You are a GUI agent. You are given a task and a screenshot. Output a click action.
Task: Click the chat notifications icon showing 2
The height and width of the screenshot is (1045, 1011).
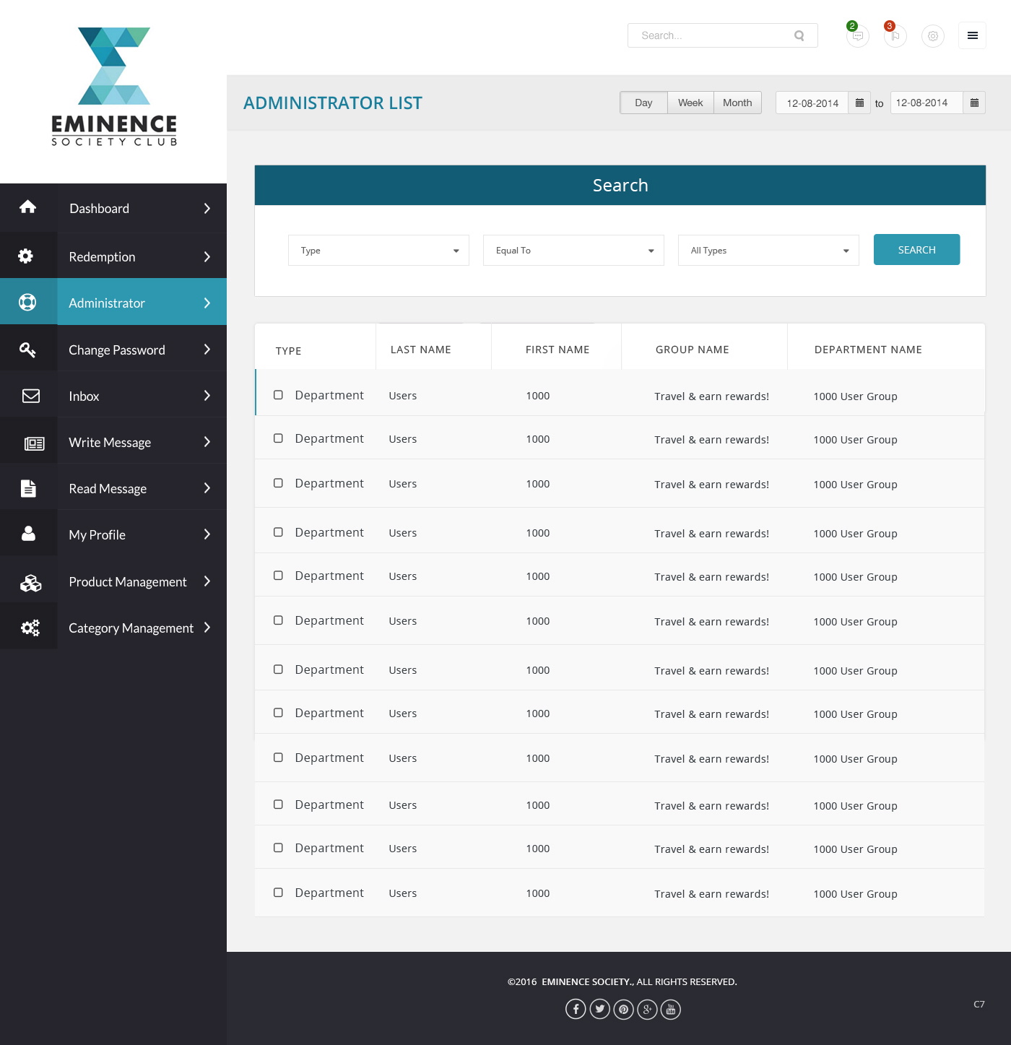(x=857, y=36)
